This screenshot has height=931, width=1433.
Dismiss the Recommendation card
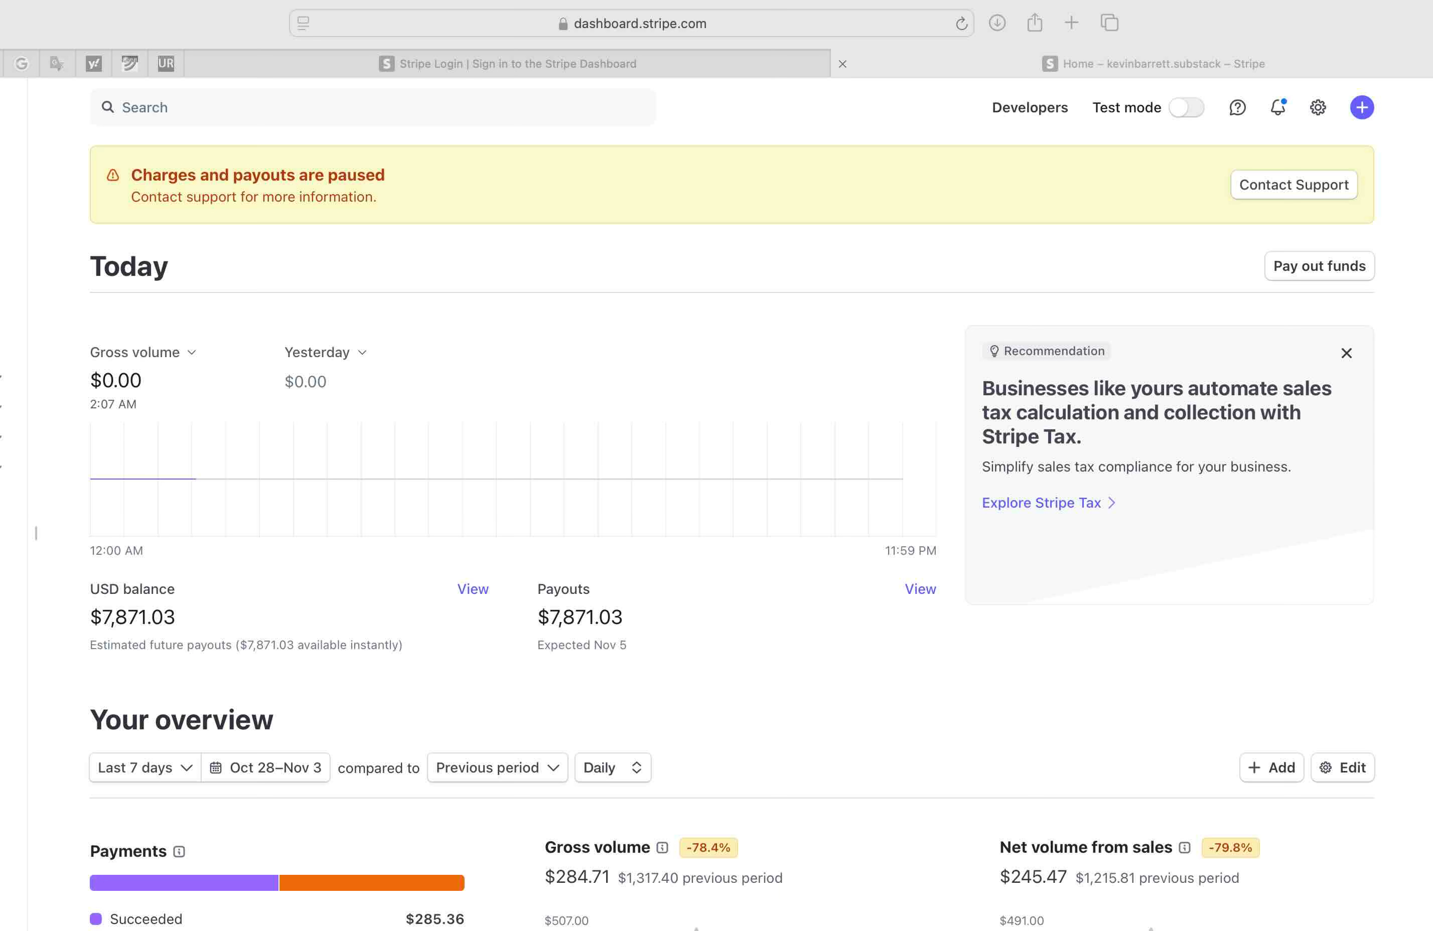click(1346, 353)
